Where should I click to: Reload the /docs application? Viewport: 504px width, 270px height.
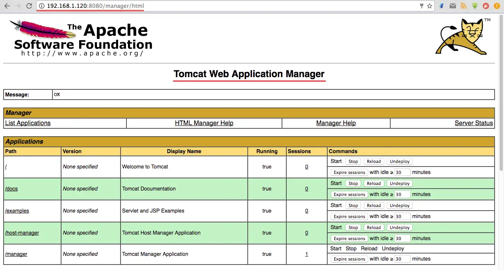374,183
